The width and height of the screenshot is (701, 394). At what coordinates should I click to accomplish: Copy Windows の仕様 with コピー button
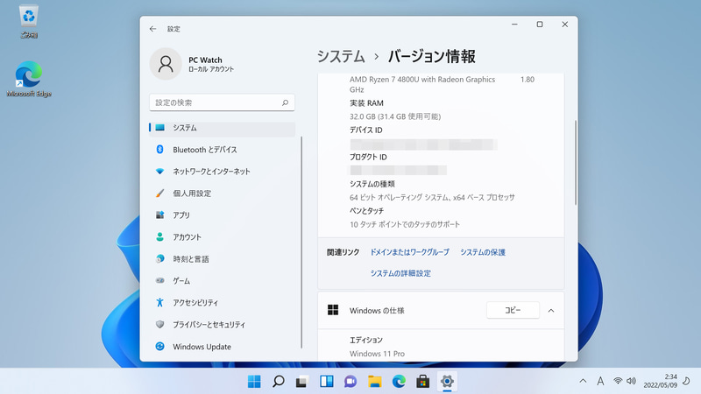click(513, 310)
